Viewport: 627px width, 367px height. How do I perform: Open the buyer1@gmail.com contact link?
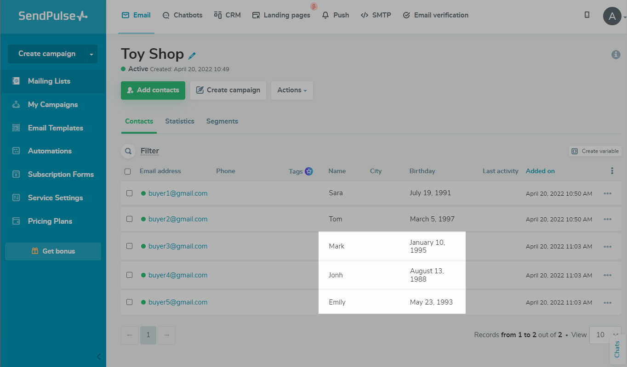(x=178, y=193)
